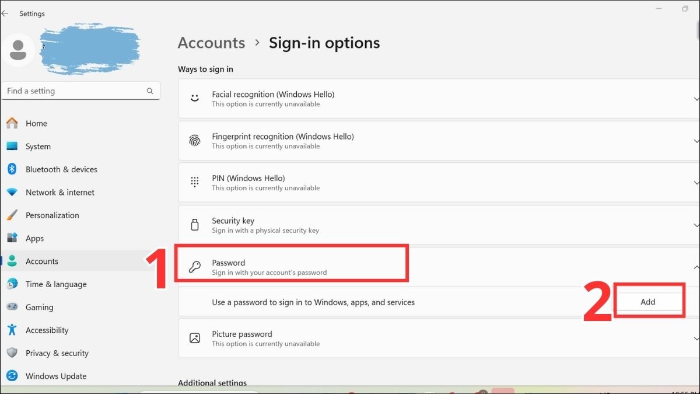Screen dimensions: 700x394
Task: Focus the Find a setting search field
Action: (x=80, y=91)
